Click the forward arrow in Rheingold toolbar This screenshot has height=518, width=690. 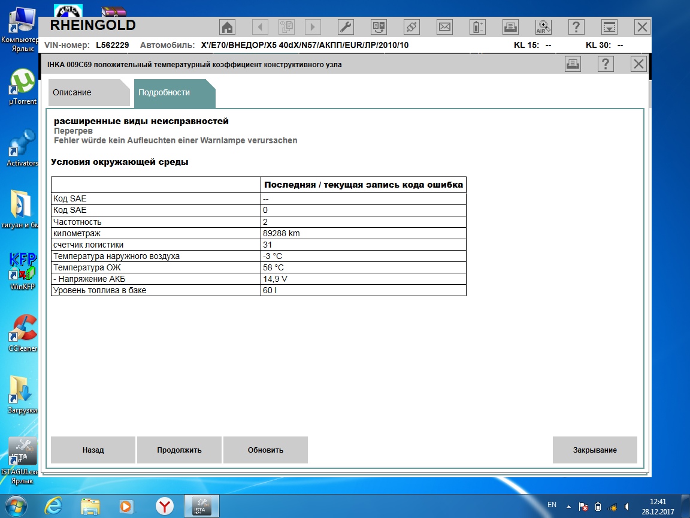point(313,28)
